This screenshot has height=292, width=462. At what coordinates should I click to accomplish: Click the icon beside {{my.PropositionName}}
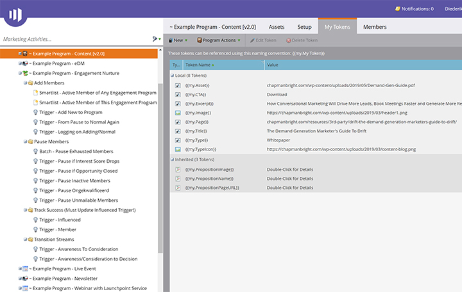[178, 179]
